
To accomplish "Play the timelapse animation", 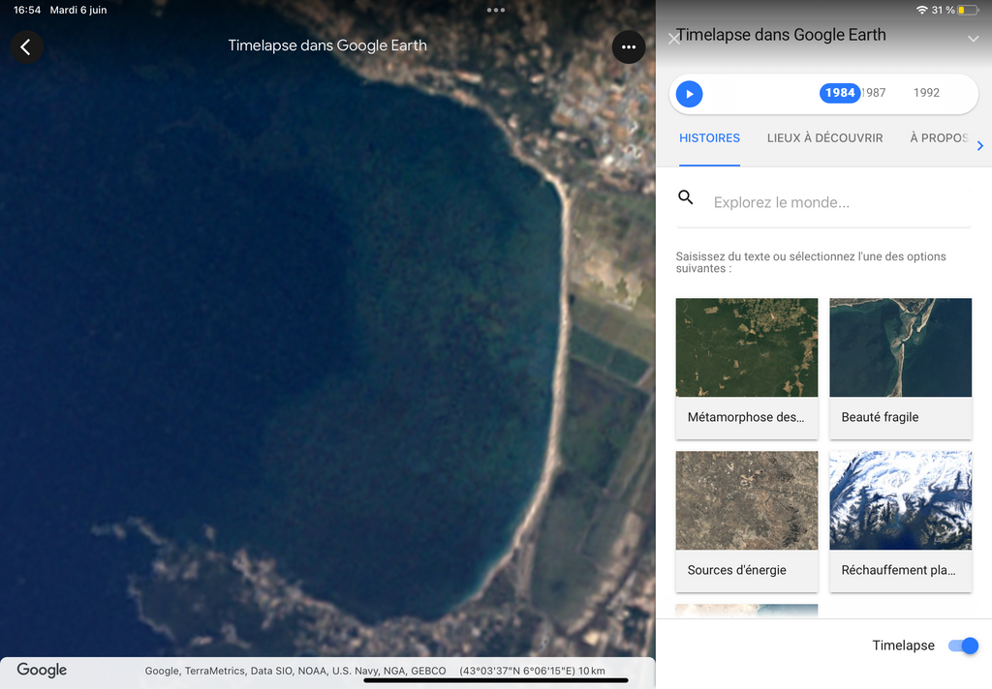I will 689,94.
